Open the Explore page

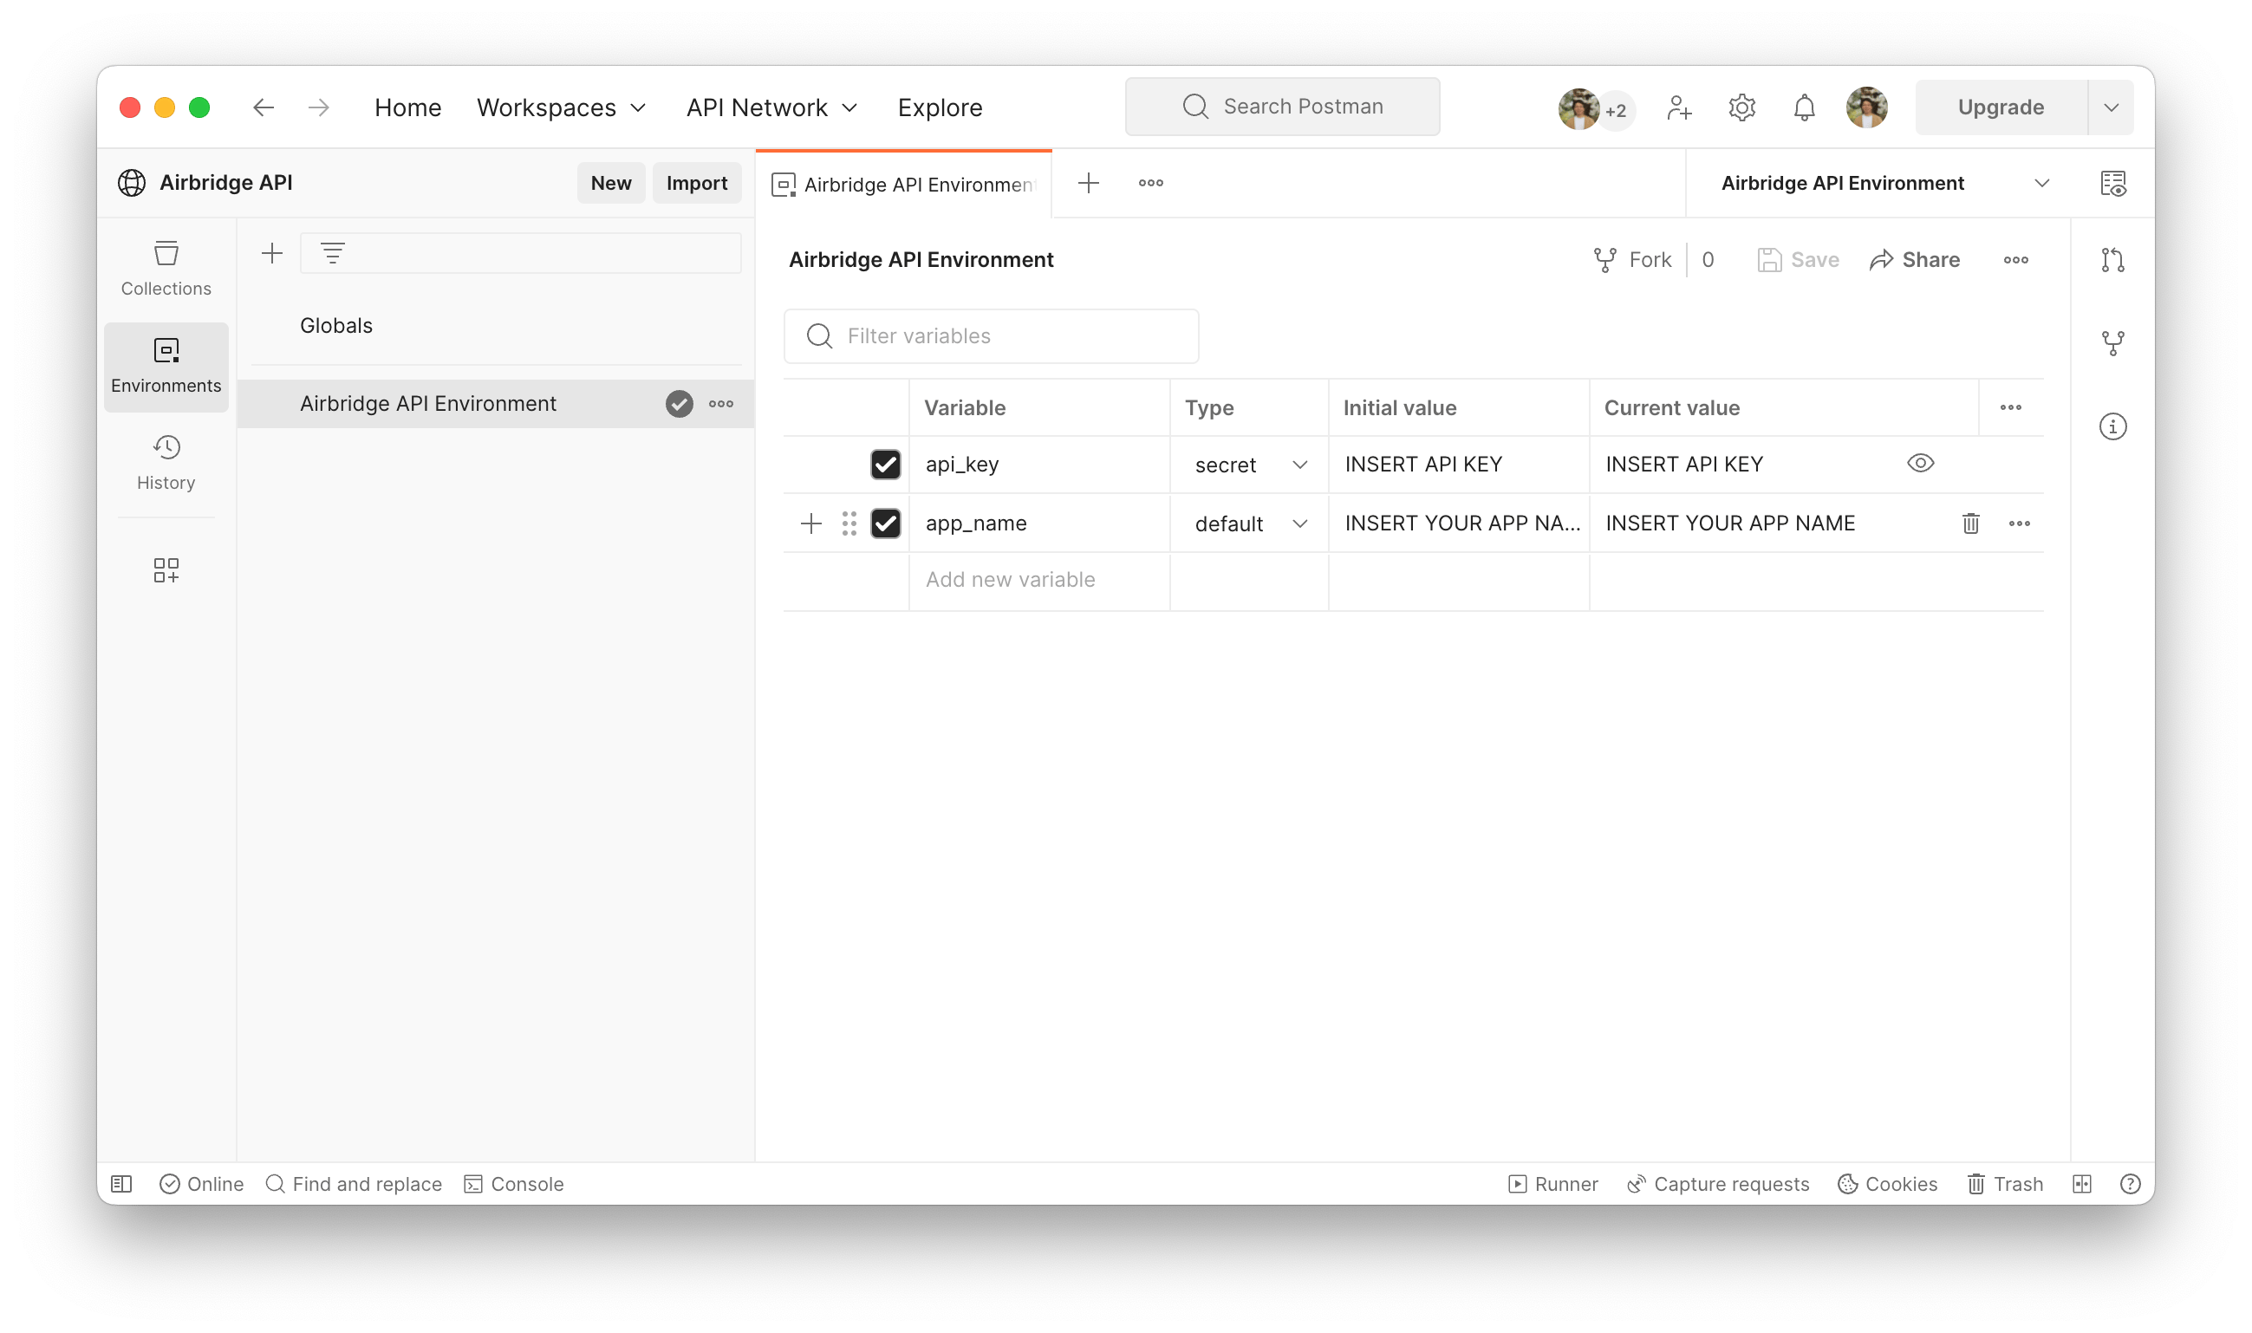pyautogui.click(x=940, y=107)
